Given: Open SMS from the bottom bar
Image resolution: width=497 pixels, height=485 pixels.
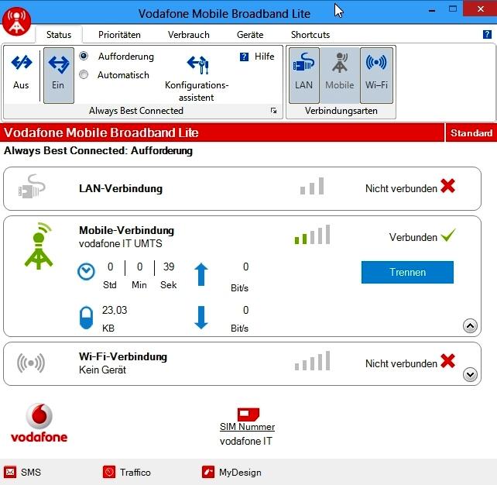Looking at the screenshot, I should pos(22,473).
